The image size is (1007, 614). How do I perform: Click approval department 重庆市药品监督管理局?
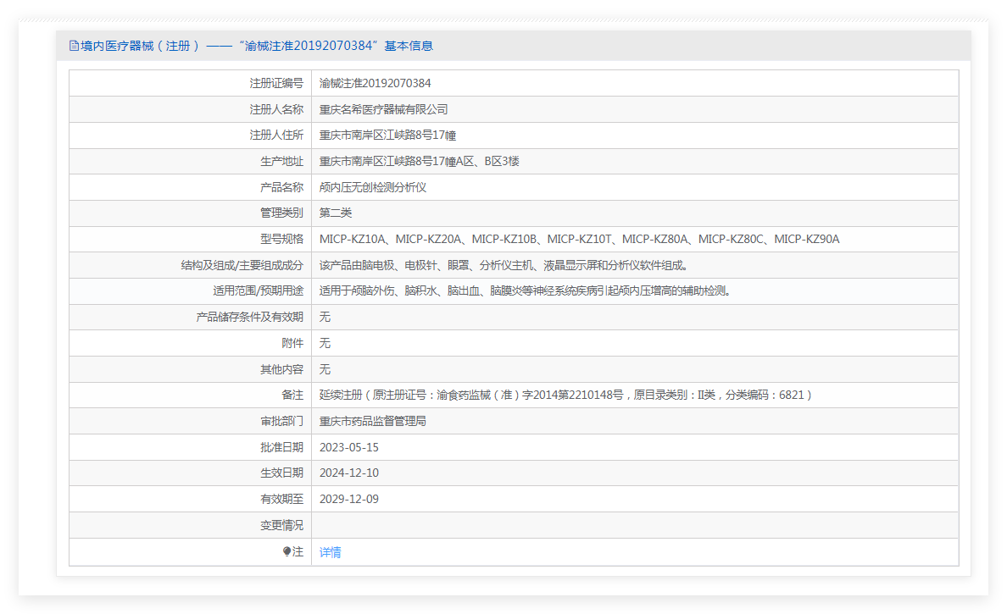point(372,421)
